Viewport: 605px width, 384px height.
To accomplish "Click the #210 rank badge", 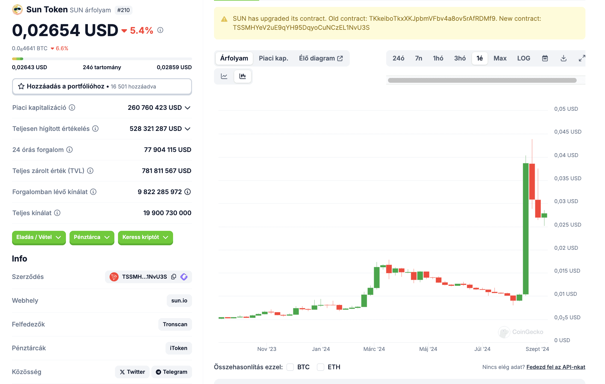I will tap(123, 10).
